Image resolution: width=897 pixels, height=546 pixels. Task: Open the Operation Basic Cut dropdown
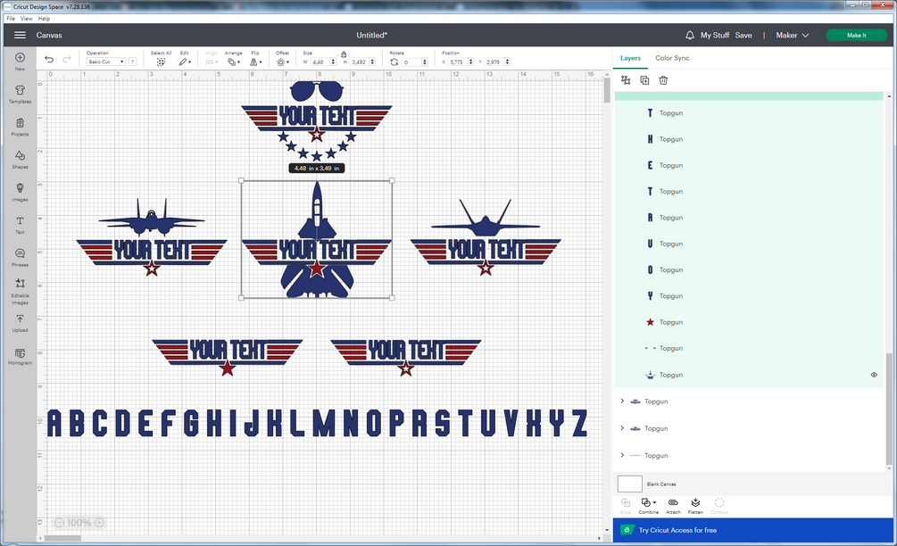click(x=106, y=62)
